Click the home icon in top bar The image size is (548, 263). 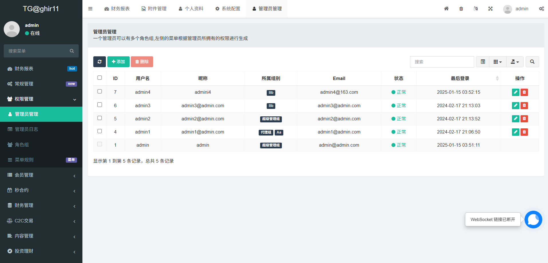click(446, 9)
